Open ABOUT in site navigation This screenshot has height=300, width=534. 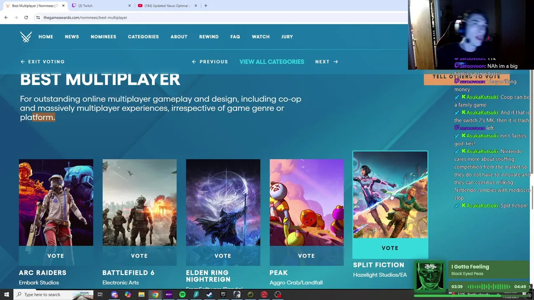pyautogui.click(x=179, y=37)
